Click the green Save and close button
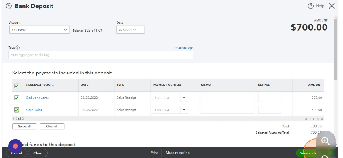The width and height of the screenshot is (343, 158). pyautogui.click(x=307, y=153)
